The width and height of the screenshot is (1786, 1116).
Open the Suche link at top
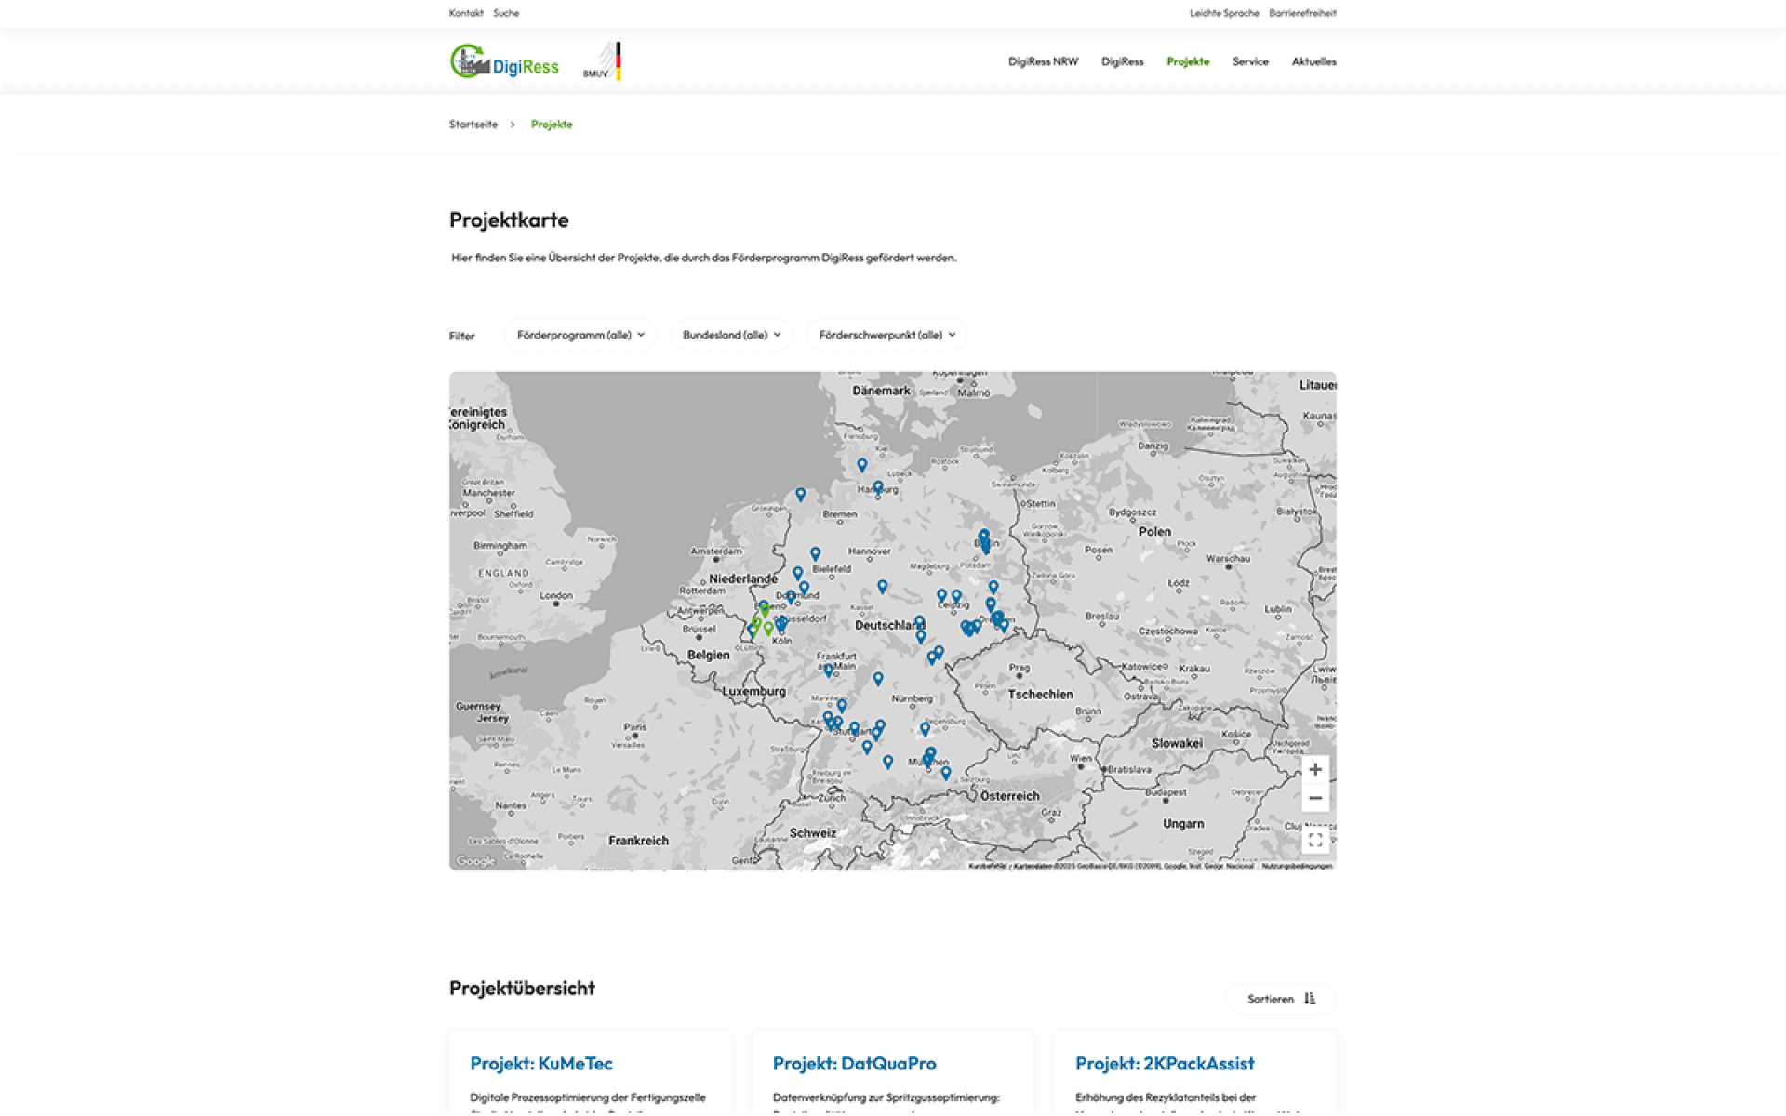point(506,13)
